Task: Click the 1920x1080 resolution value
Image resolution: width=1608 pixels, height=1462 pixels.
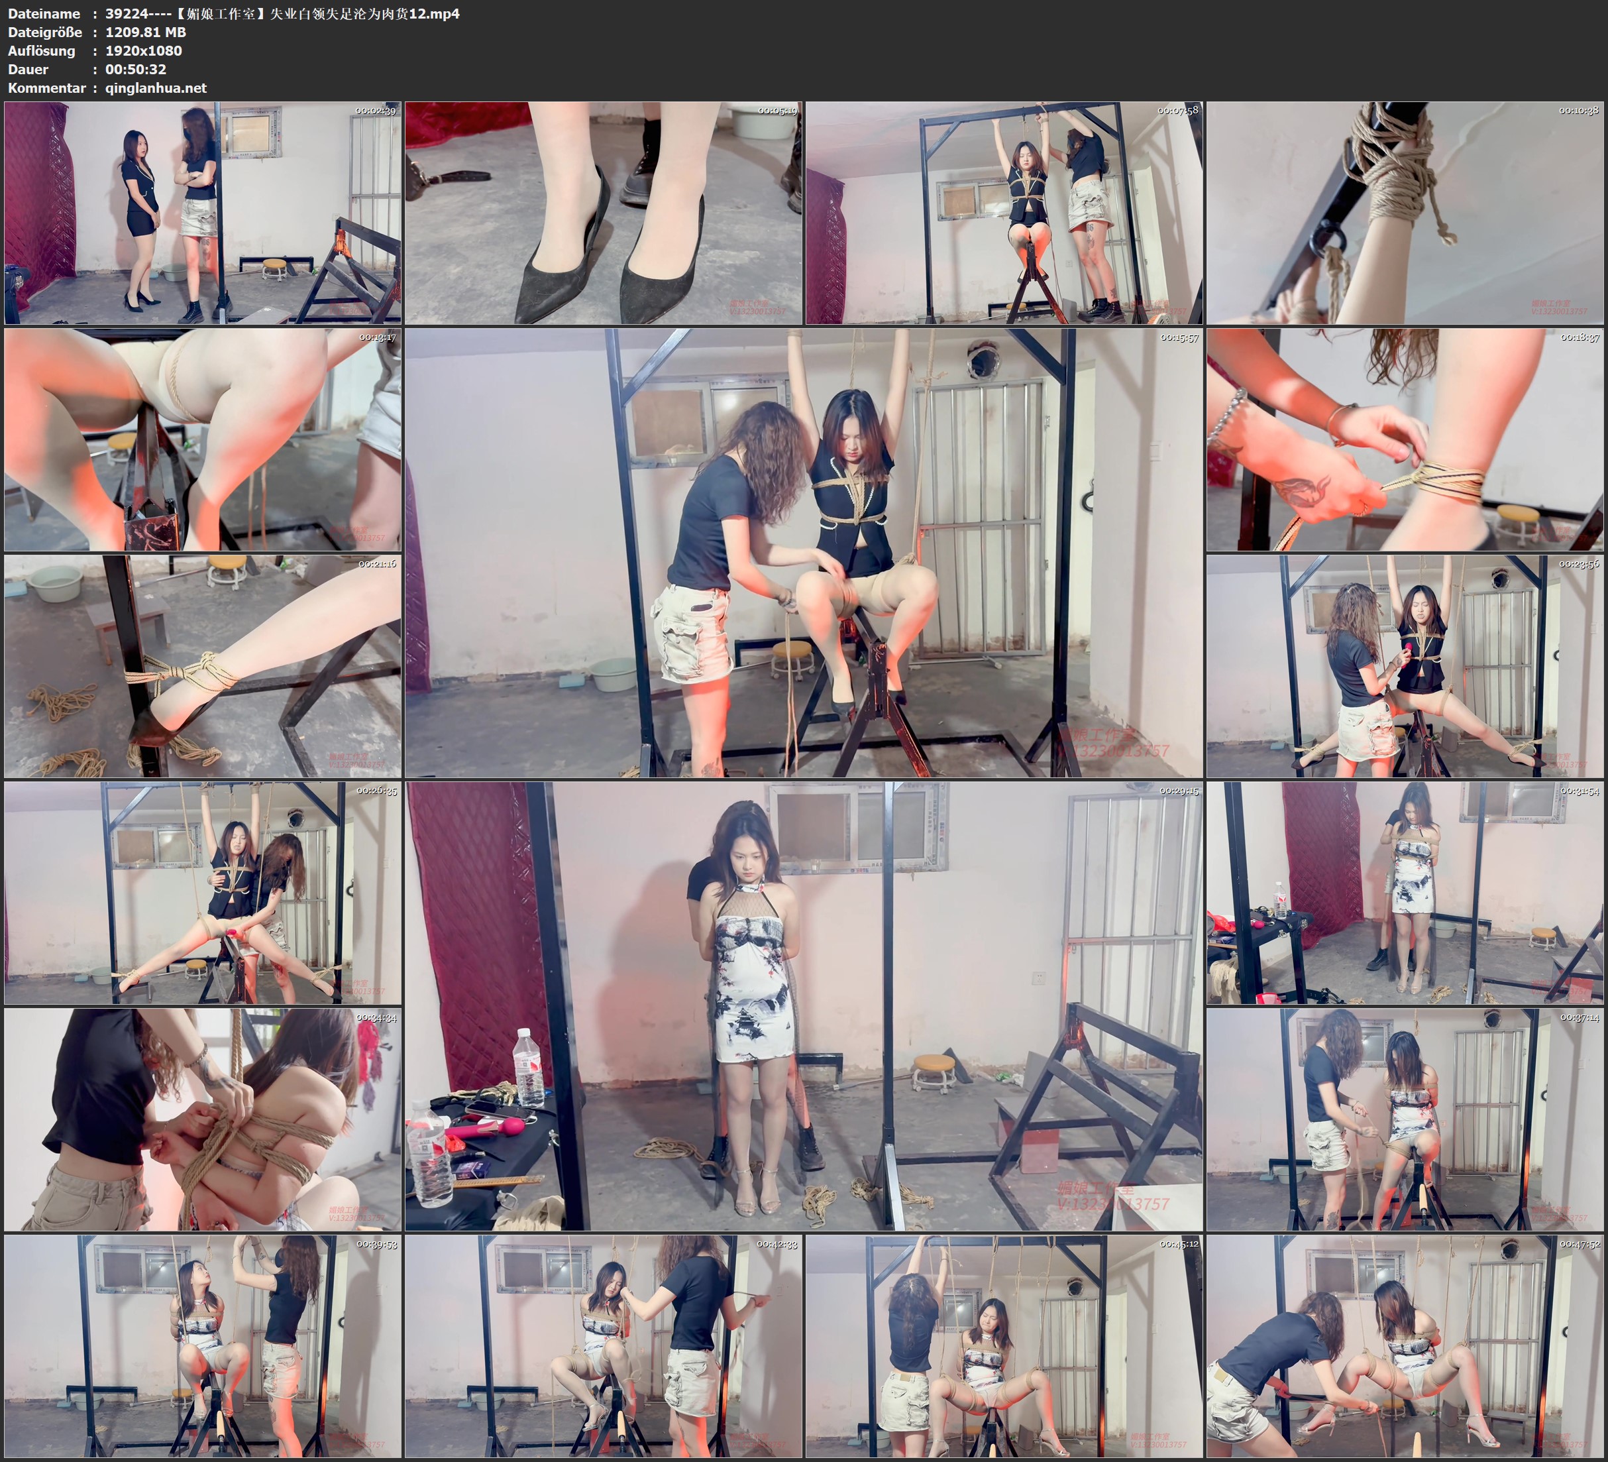Action: point(144,50)
